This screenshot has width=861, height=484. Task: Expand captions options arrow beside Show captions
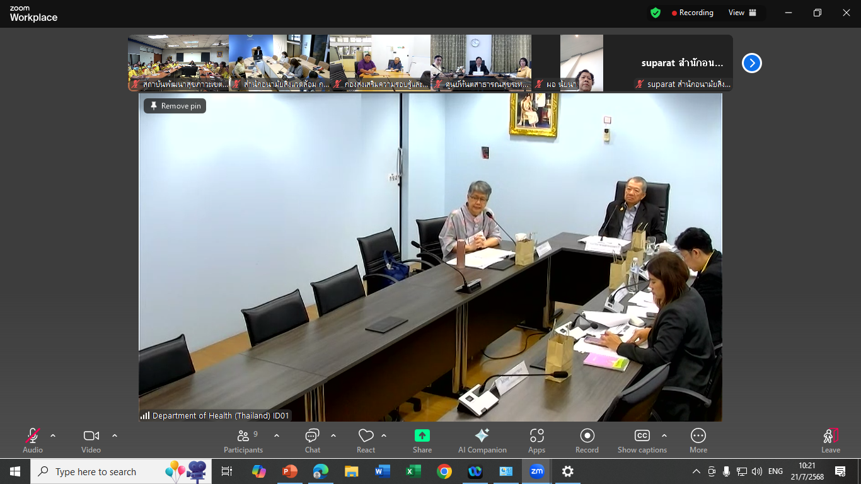point(664,435)
